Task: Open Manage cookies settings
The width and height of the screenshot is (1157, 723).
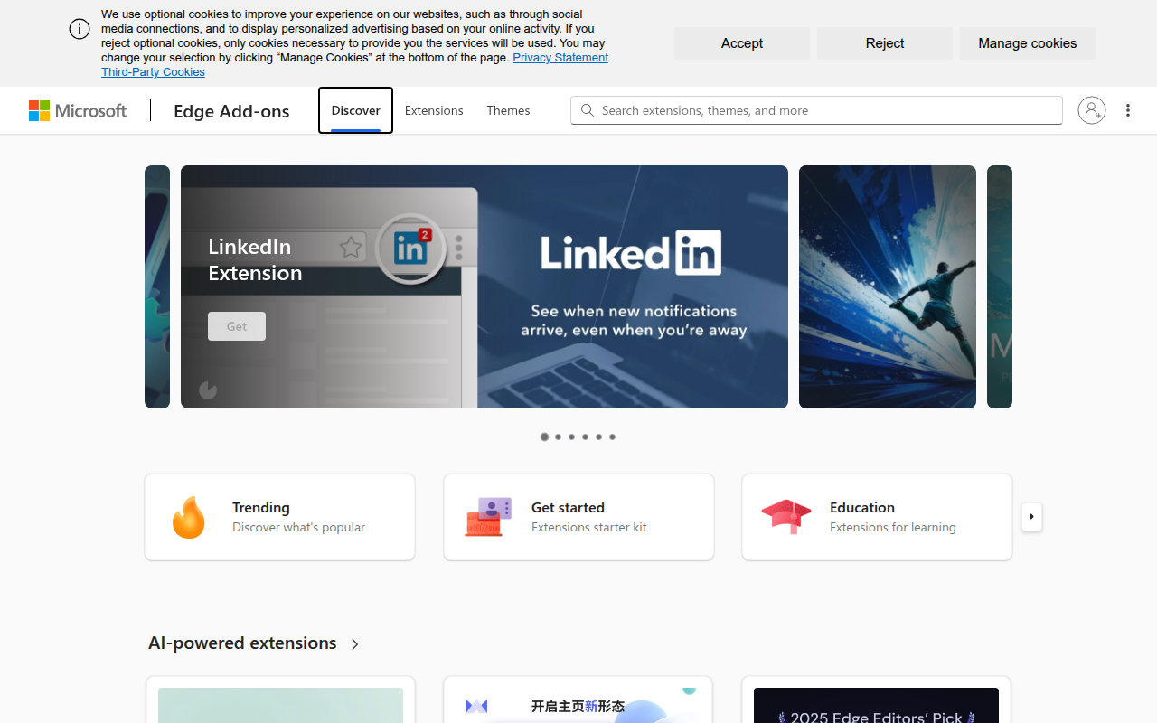Action: [1028, 43]
